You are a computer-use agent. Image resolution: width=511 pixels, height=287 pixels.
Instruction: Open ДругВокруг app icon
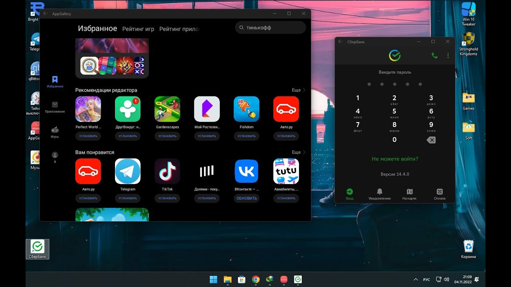[128, 109]
